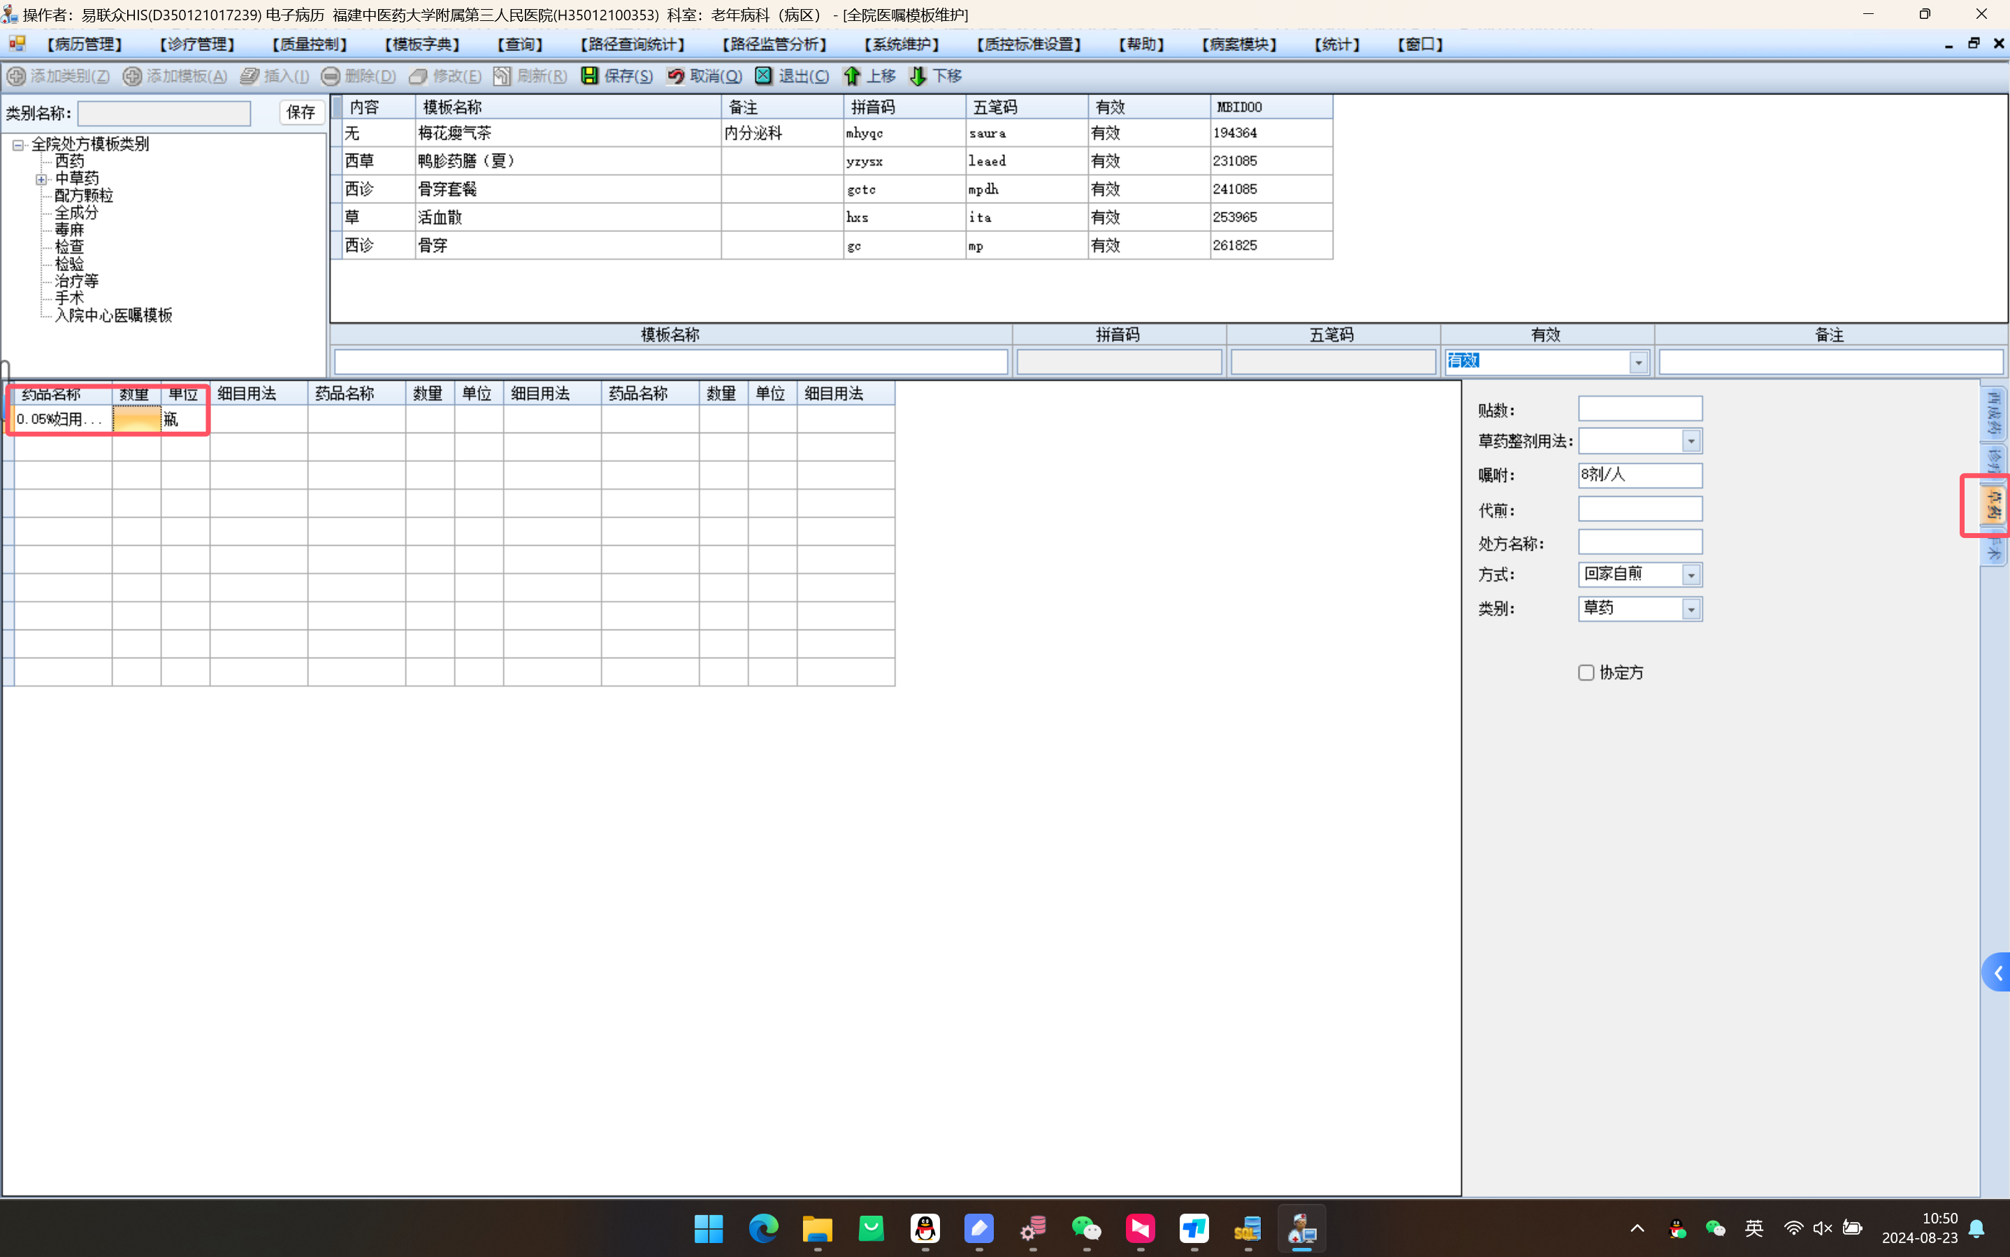The width and height of the screenshot is (2010, 1257).
Task: Expand the 中草药 tree node
Action: 41,179
